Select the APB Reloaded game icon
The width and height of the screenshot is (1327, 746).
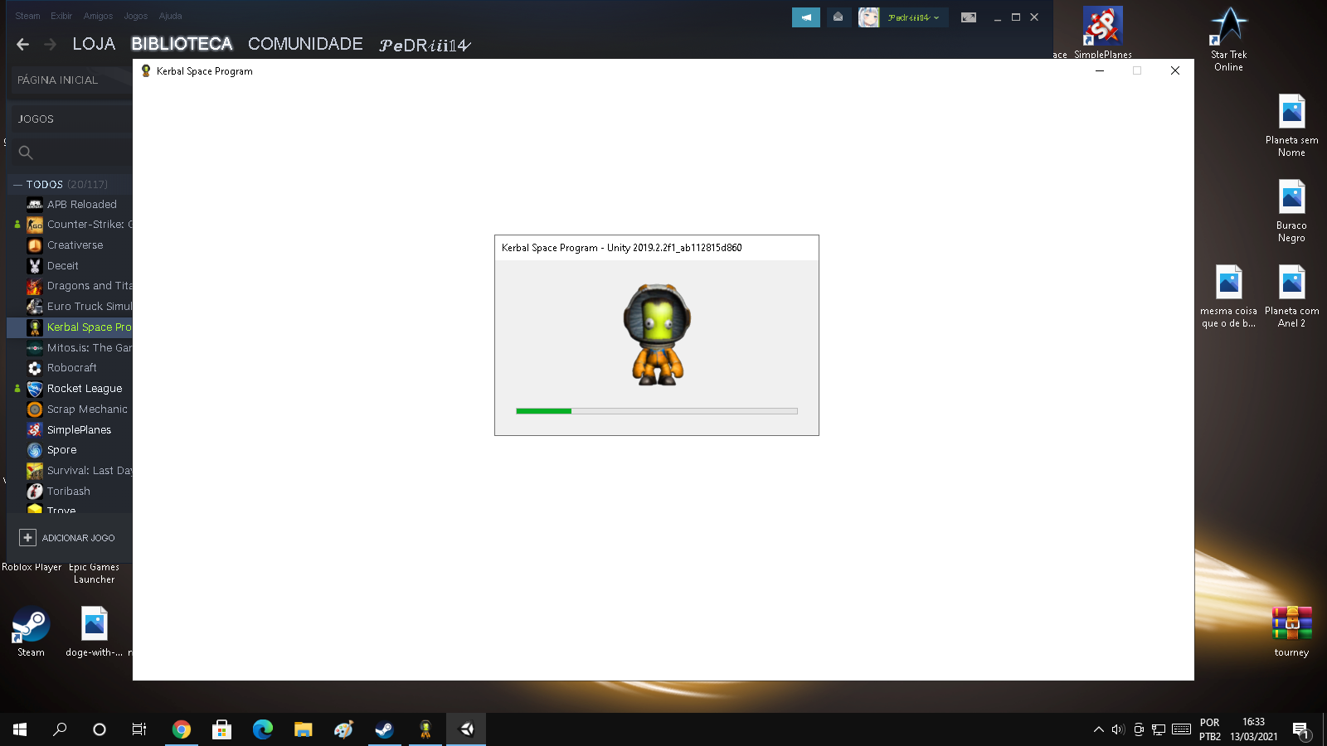(35, 205)
